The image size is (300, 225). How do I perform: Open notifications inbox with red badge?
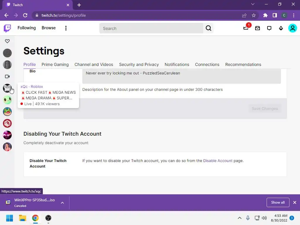[246, 28]
